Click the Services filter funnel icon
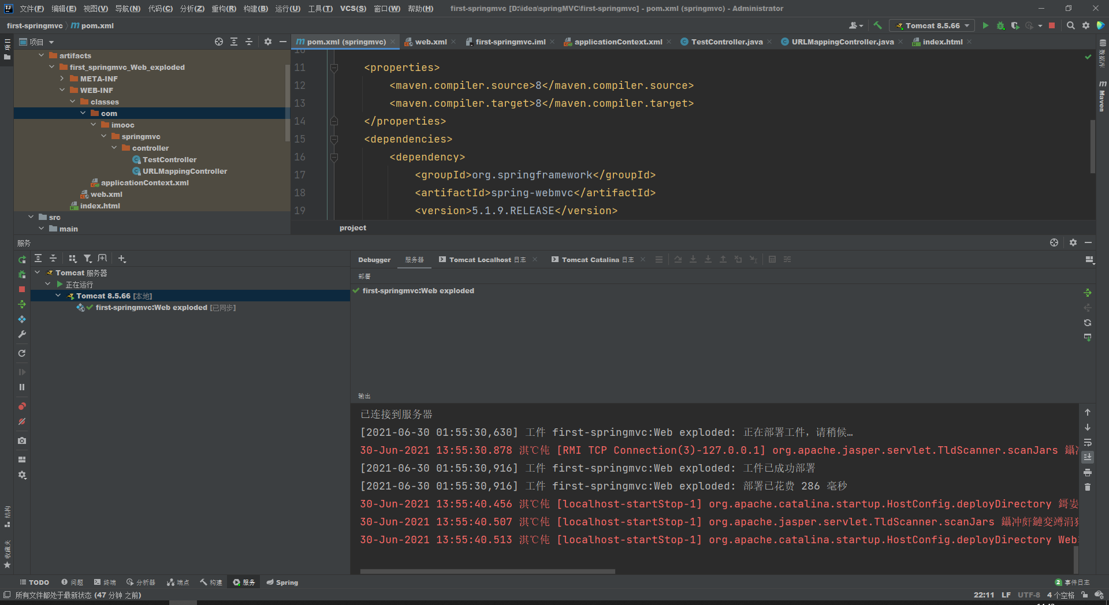 tap(87, 259)
